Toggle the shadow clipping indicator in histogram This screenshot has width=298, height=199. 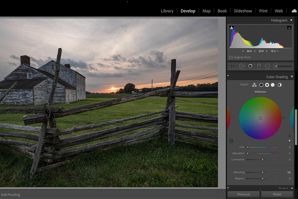point(232,28)
